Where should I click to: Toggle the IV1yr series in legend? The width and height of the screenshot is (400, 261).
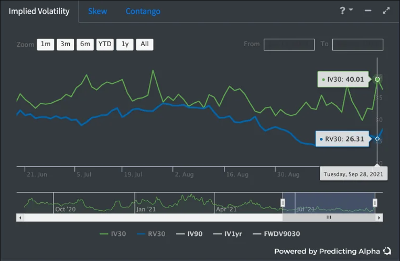[228, 234]
